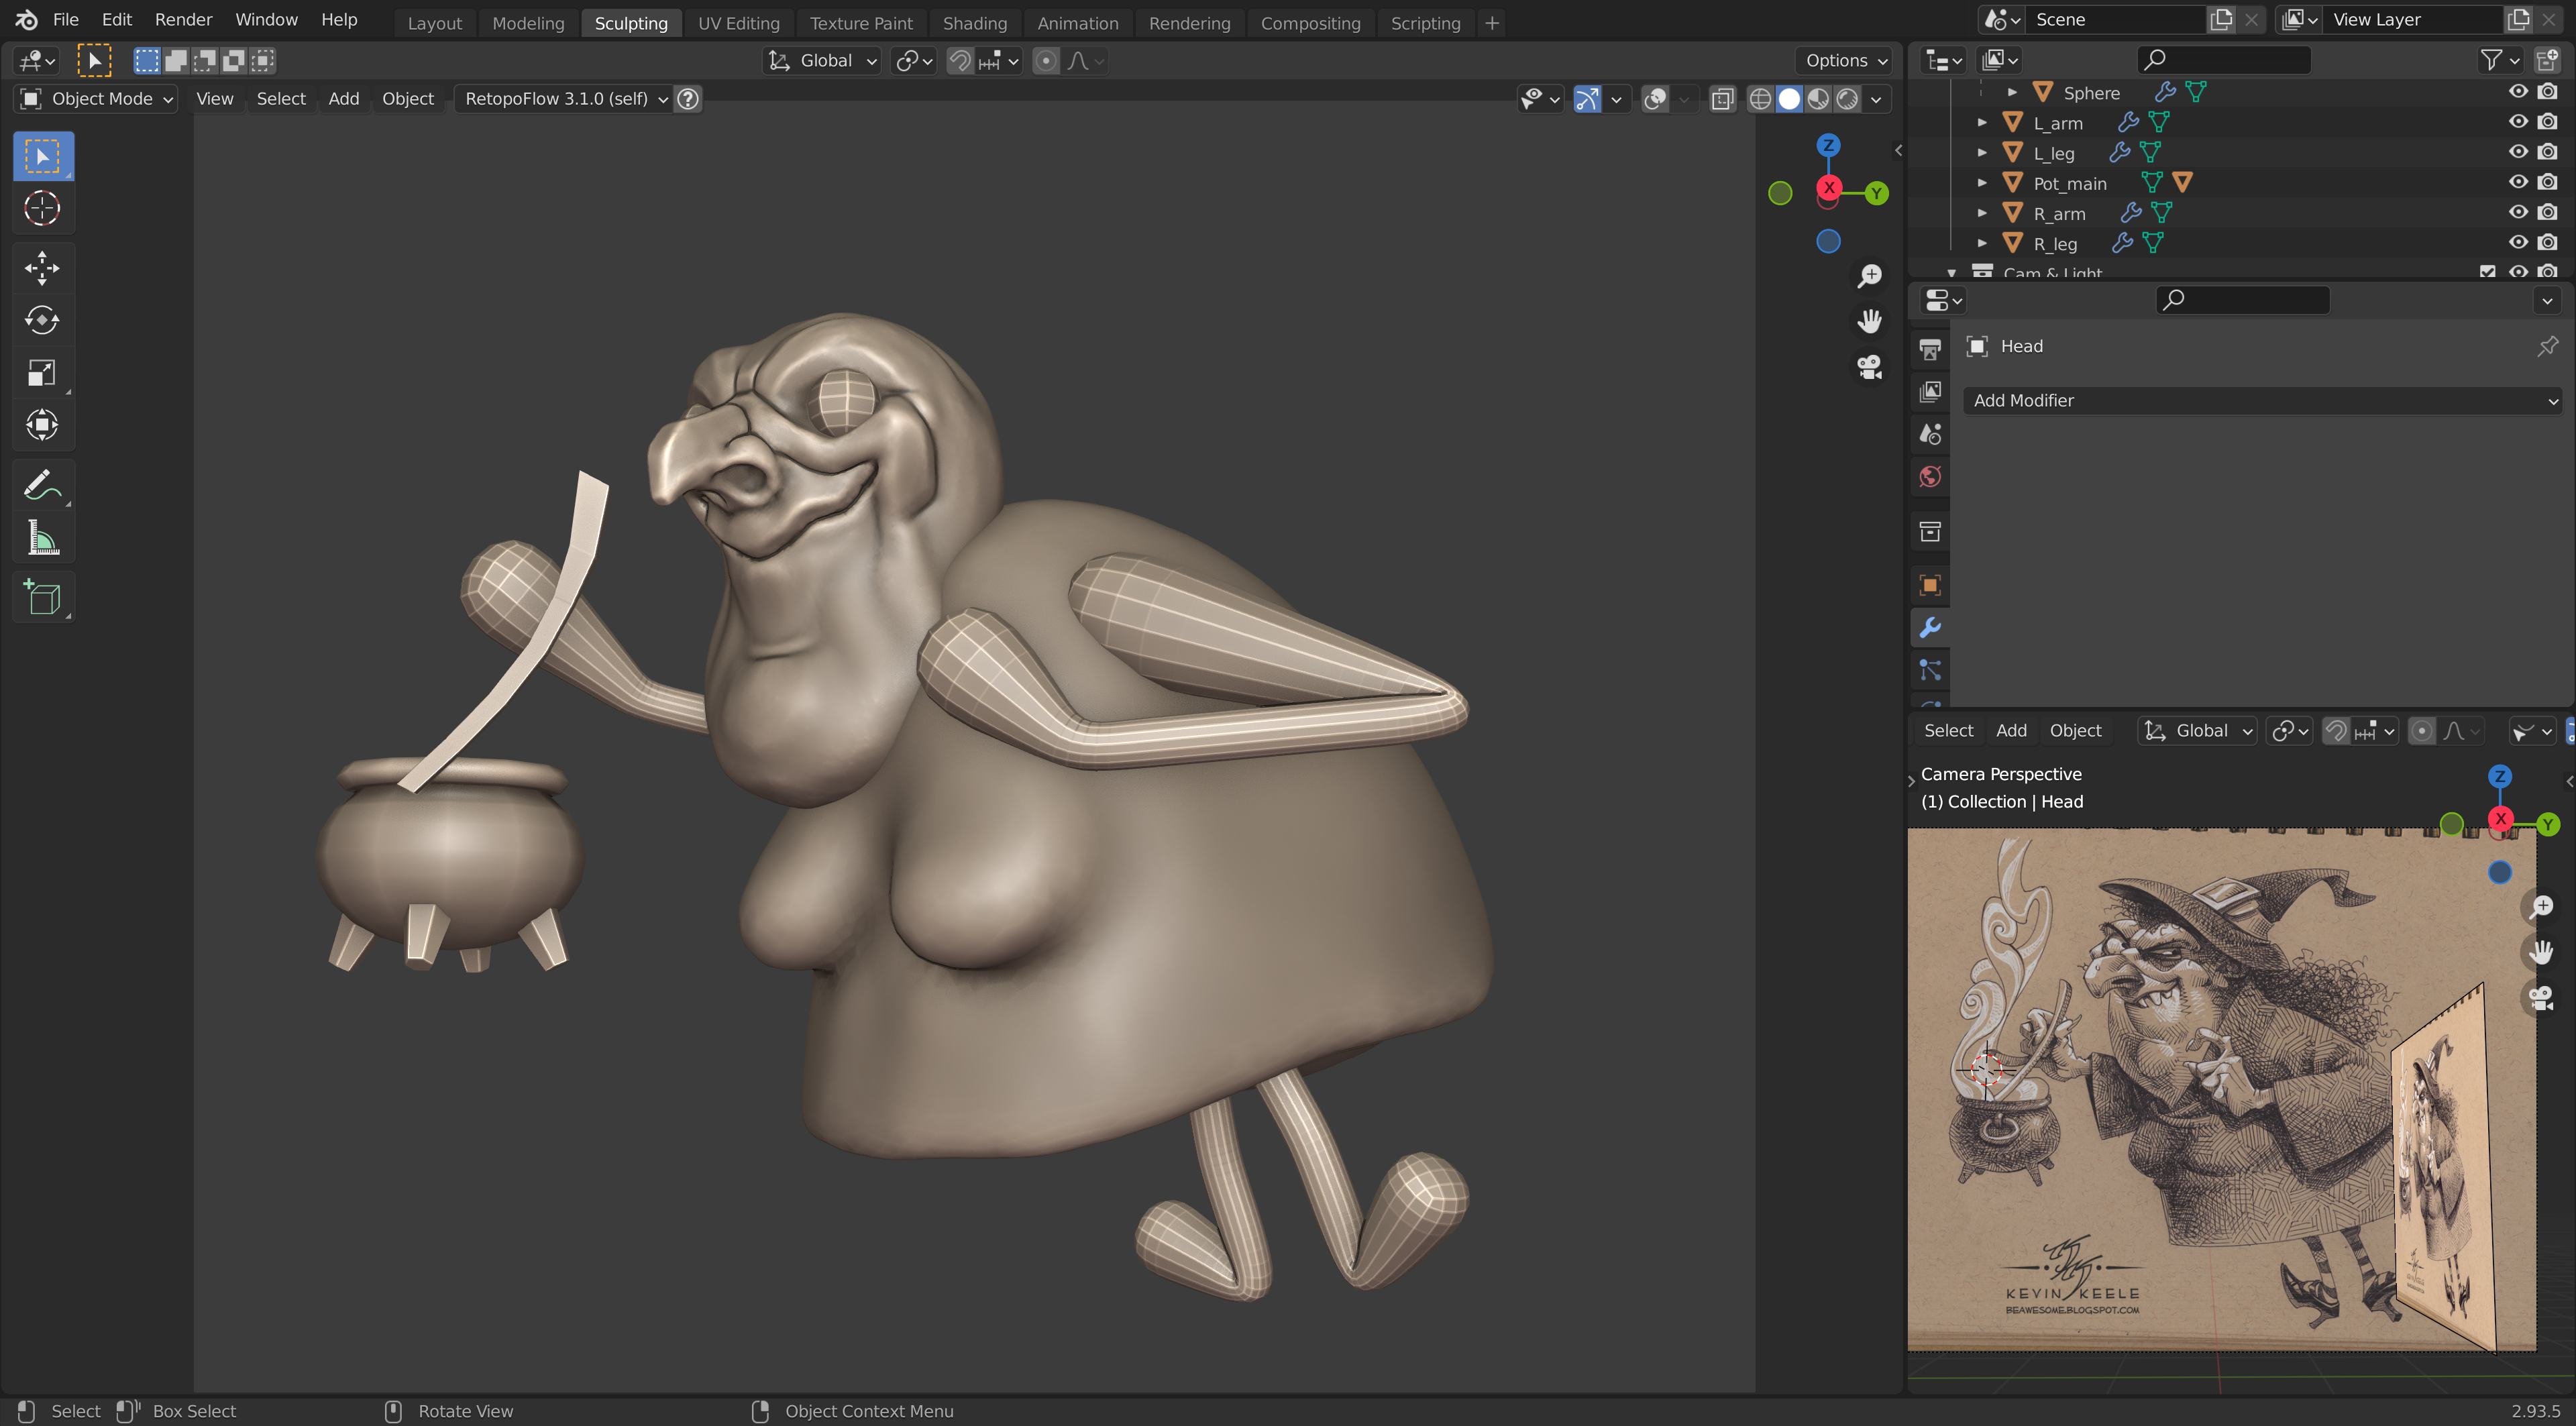Toggle X-ray display in viewport header
Screen dimensions: 2576x1426
click(x=1722, y=98)
